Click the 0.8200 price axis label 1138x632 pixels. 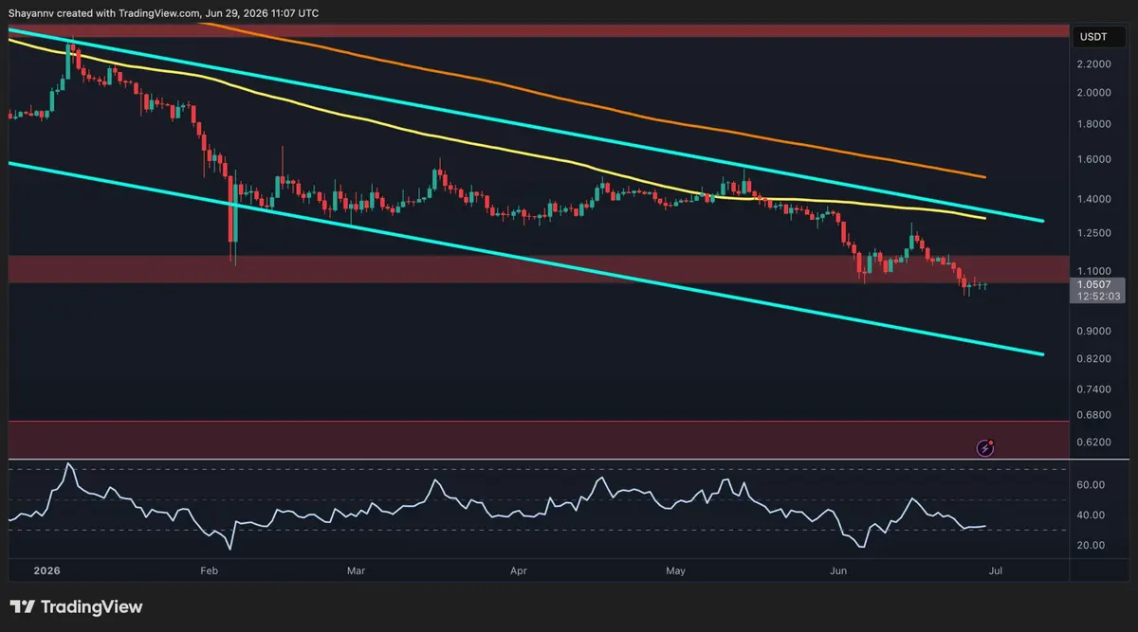click(1094, 359)
